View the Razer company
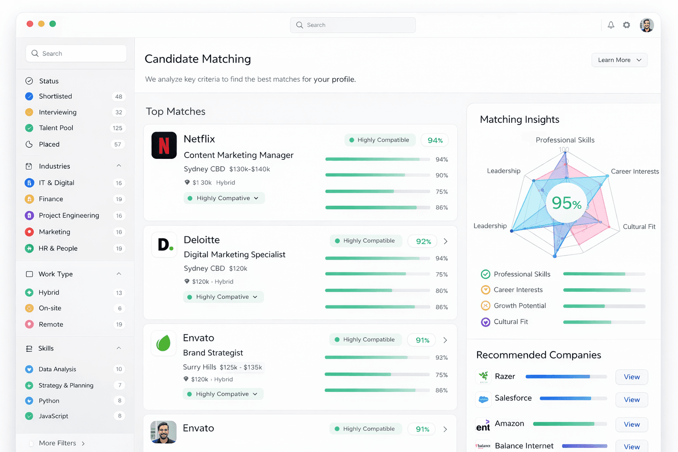Viewport: 678px width, 452px height. (x=632, y=377)
